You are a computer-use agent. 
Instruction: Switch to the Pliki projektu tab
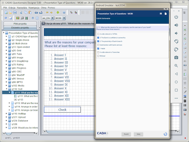pos(20,24)
